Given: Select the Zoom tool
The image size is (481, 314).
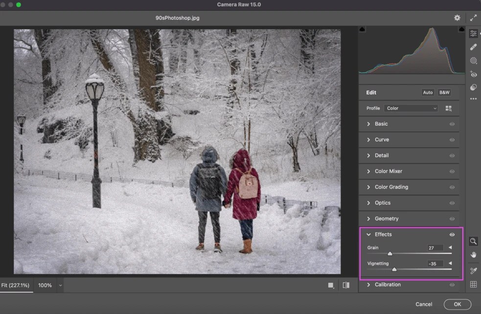Looking at the screenshot, I should click(x=473, y=241).
